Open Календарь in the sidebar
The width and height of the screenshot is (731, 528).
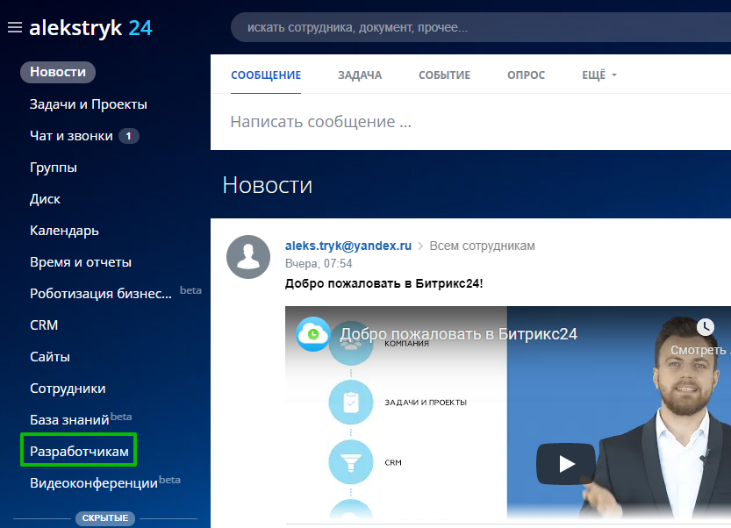point(64,232)
